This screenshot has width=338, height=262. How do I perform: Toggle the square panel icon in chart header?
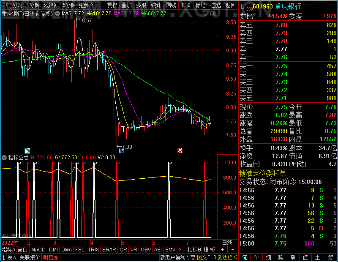[213, 14]
